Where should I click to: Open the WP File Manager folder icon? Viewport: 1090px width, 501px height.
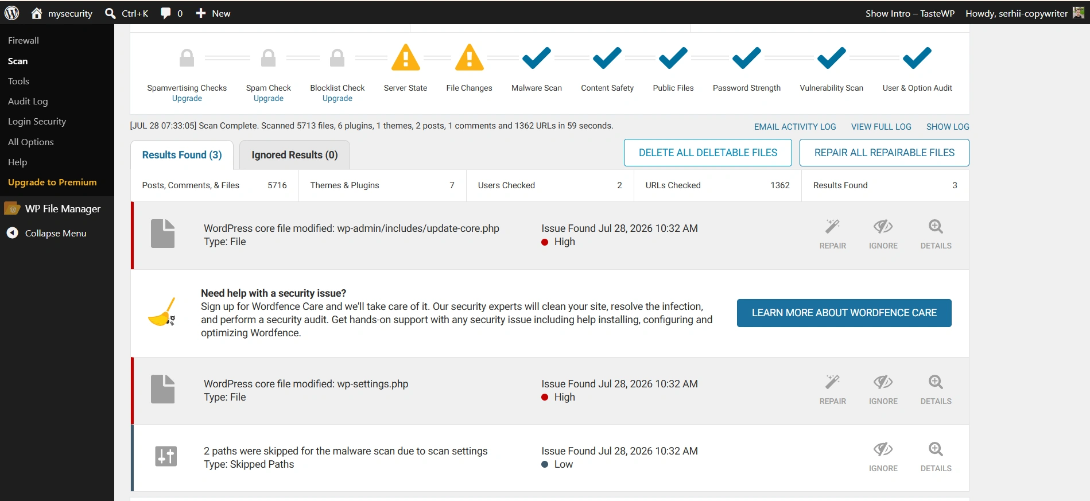point(12,208)
